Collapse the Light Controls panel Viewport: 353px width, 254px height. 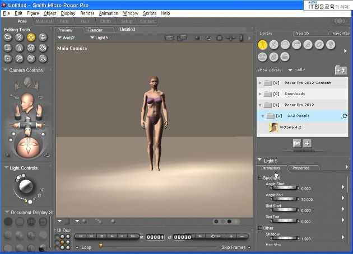tap(6, 168)
